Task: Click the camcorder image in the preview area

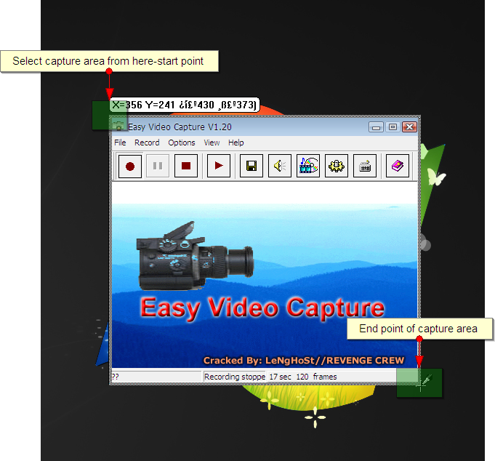Action: coord(195,256)
